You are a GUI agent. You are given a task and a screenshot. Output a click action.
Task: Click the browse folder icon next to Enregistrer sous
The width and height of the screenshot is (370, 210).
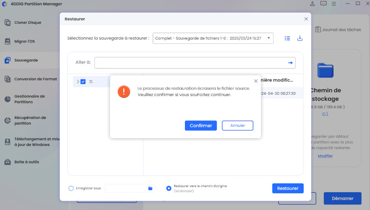click(150, 189)
